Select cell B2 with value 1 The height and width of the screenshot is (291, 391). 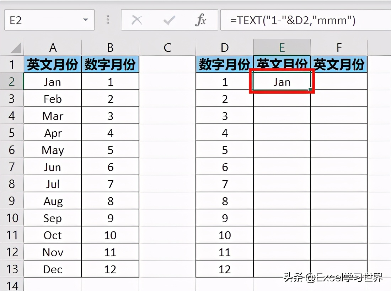(x=110, y=82)
